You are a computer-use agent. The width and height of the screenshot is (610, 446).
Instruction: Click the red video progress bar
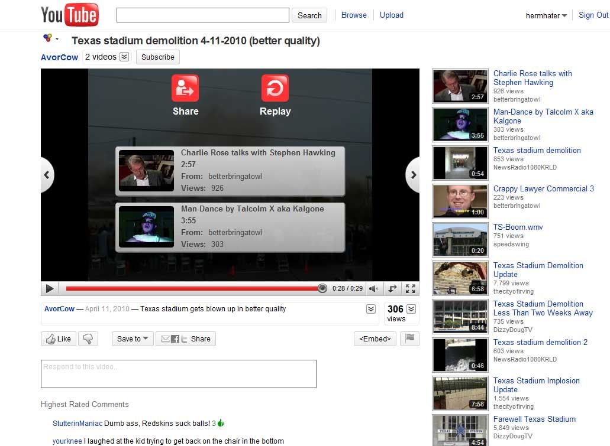[x=192, y=288]
